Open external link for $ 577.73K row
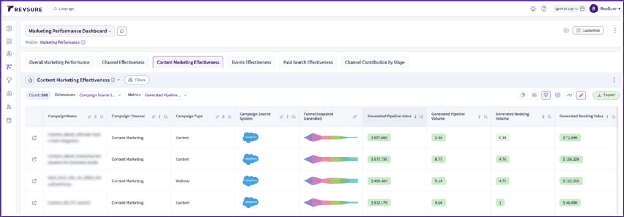624x217 pixels. [x=34, y=159]
